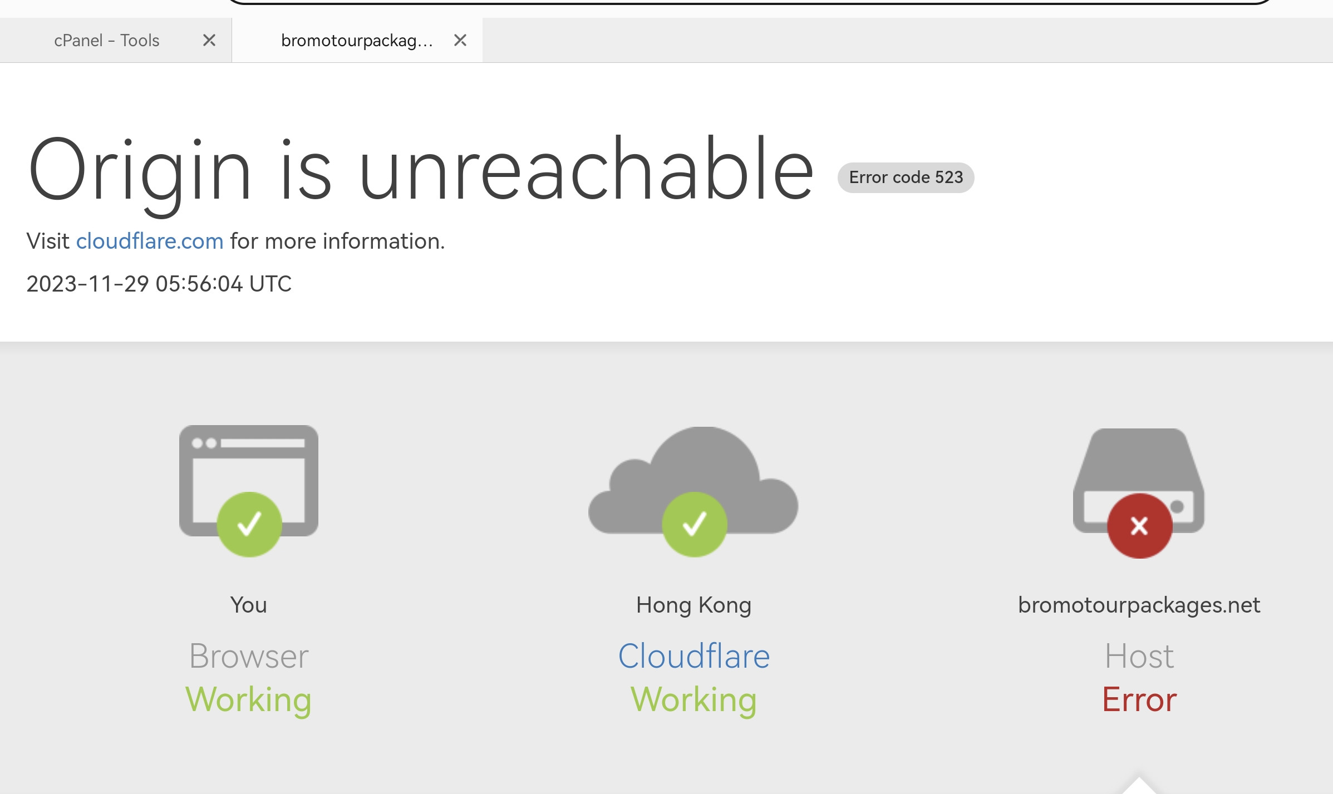Click the Hong Kong location label
The image size is (1333, 794).
pyautogui.click(x=693, y=605)
